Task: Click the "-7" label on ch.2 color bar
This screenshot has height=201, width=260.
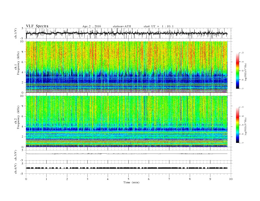Action: [242, 143]
